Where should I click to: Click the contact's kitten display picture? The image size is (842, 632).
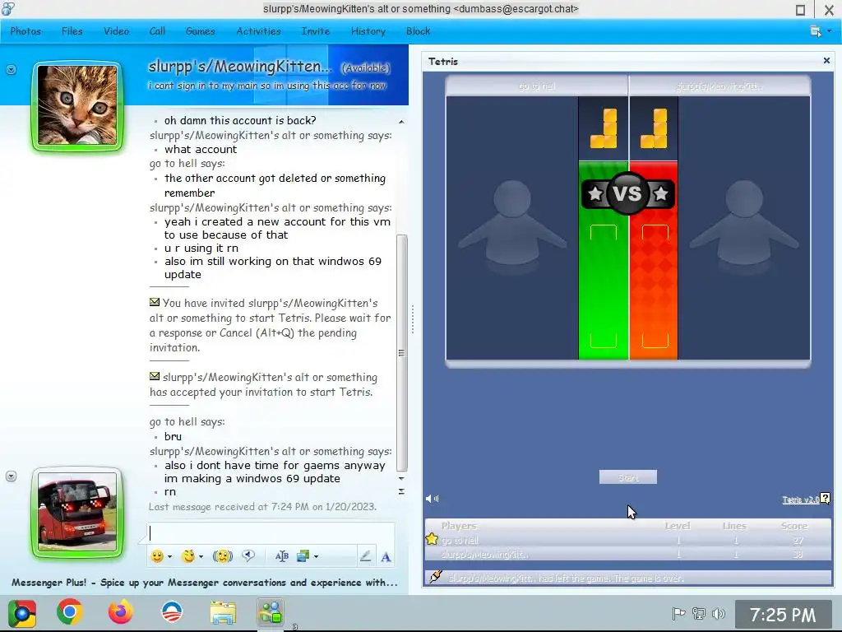click(77, 105)
